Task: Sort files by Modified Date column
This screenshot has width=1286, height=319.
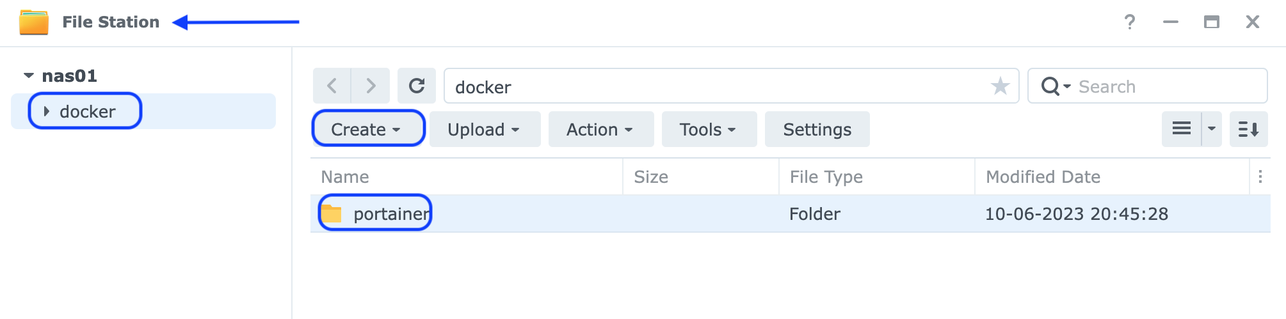Action: pos(1043,176)
